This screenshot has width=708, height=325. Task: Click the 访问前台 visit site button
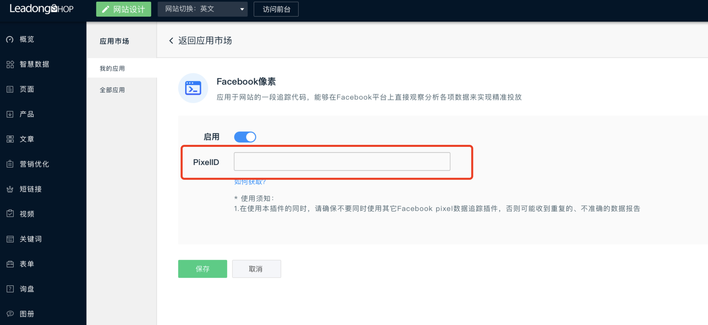pos(276,9)
